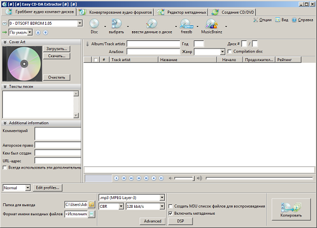317x228 pixels.
Task: Click the eject drive round button
Action: coord(38,32)
